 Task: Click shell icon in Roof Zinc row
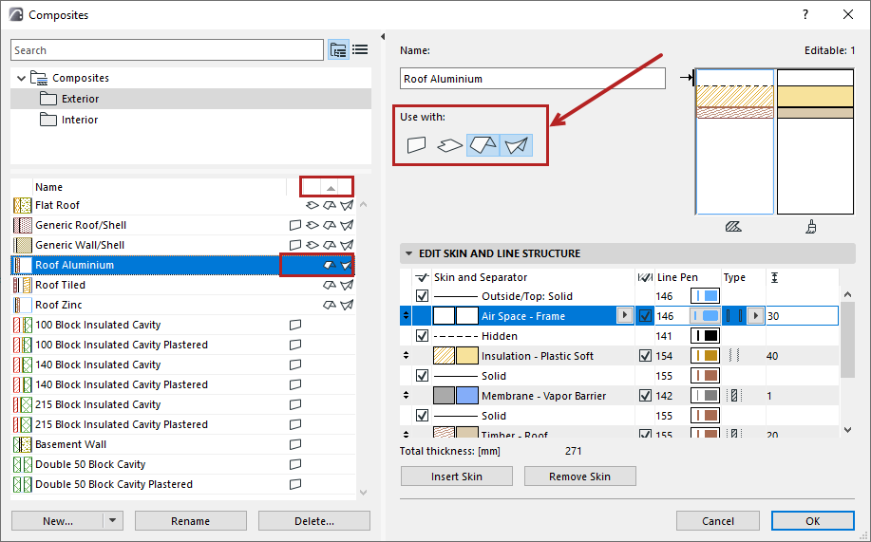pyautogui.click(x=347, y=305)
